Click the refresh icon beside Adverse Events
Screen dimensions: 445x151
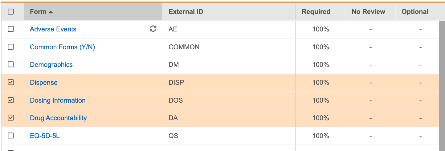pyautogui.click(x=153, y=29)
